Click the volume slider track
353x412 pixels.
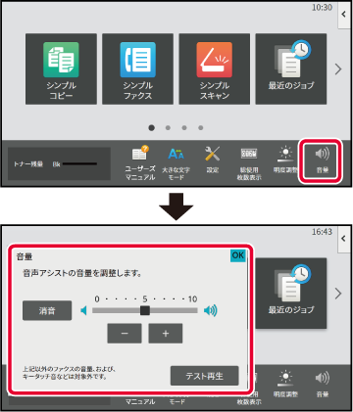pos(145,310)
